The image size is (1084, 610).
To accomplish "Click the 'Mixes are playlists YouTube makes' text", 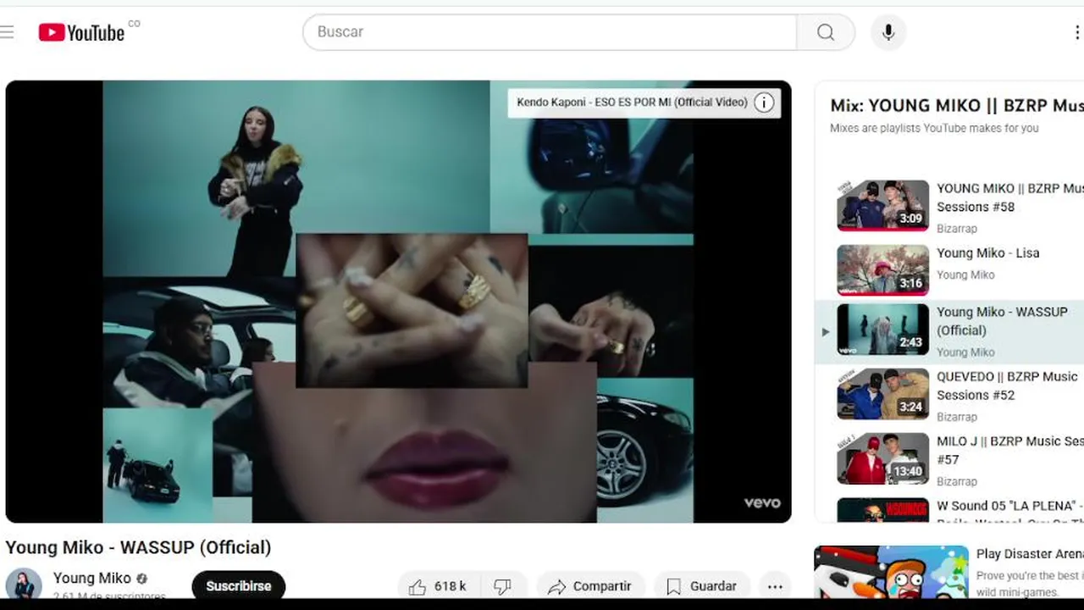I will (934, 128).
